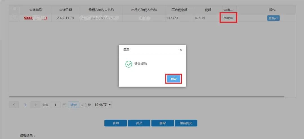Viewport: 304px width, 139px height.
Task: Click the horizontal scrollbar under the table
Action: click(x=146, y=97)
